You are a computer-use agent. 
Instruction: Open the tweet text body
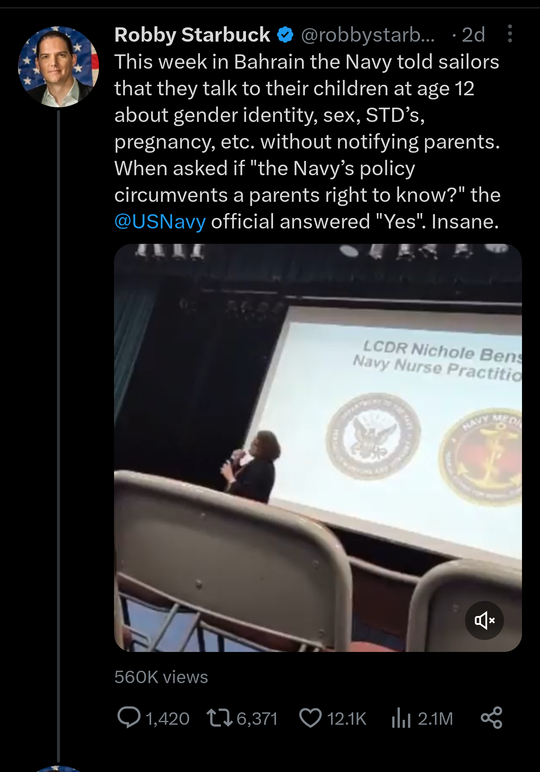pos(307,142)
